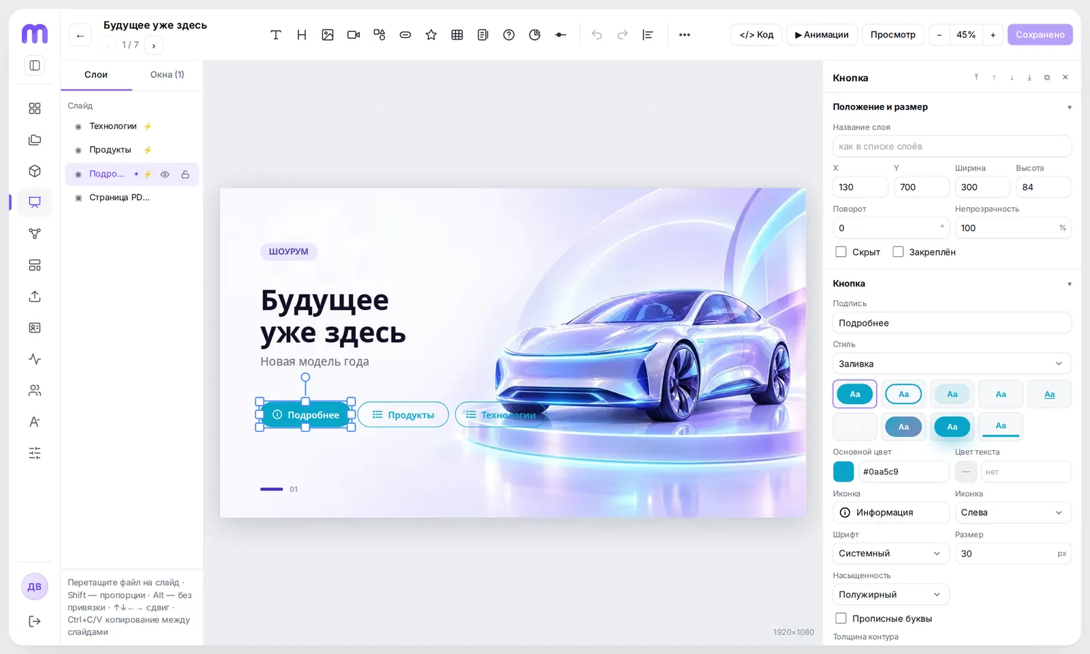Collapse the Положение и размер section
The width and height of the screenshot is (1090, 654).
pos(1069,108)
